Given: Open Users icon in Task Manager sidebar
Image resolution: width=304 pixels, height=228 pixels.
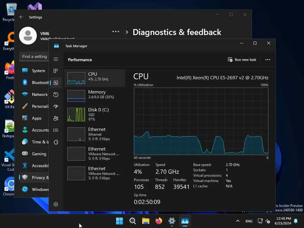Looking at the screenshot, I should pyautogui.click(x=56, y=118).
